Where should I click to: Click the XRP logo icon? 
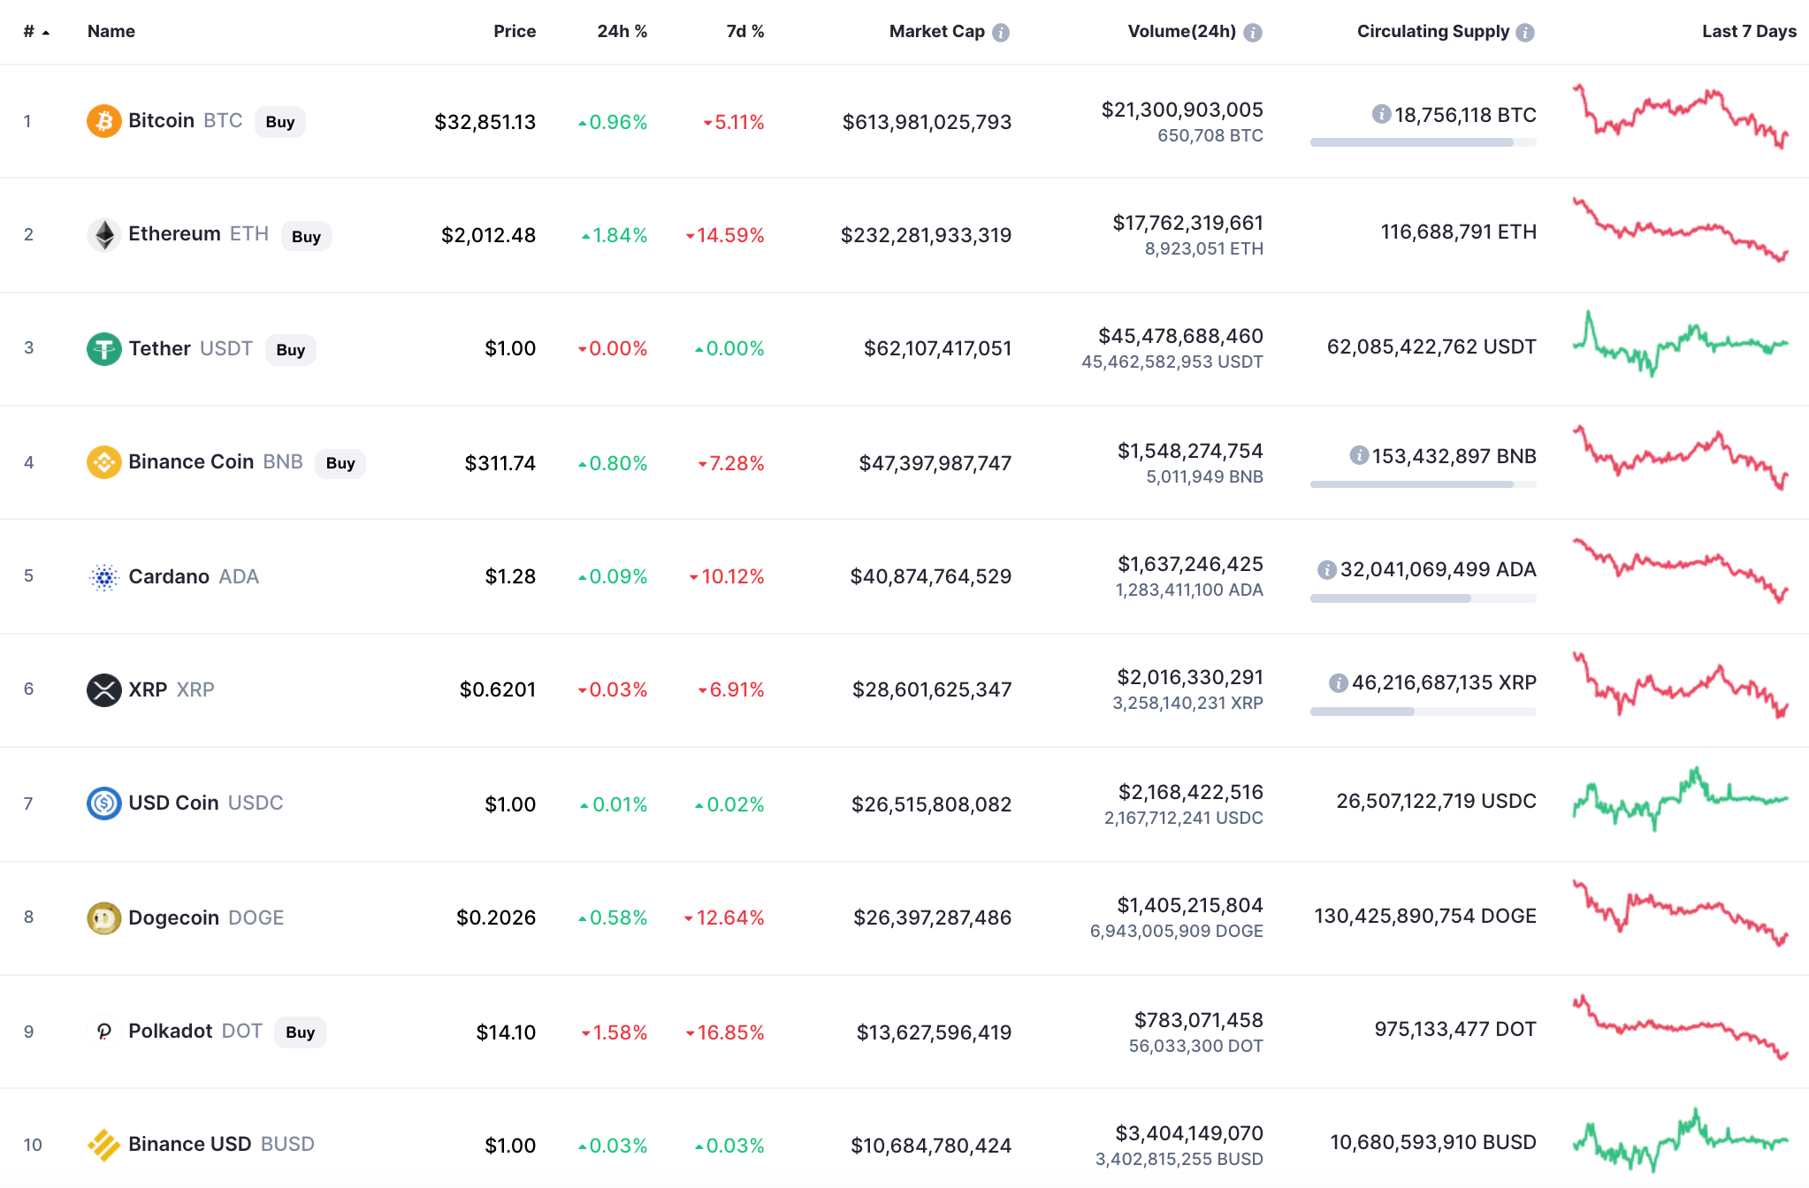coord(104,689)
